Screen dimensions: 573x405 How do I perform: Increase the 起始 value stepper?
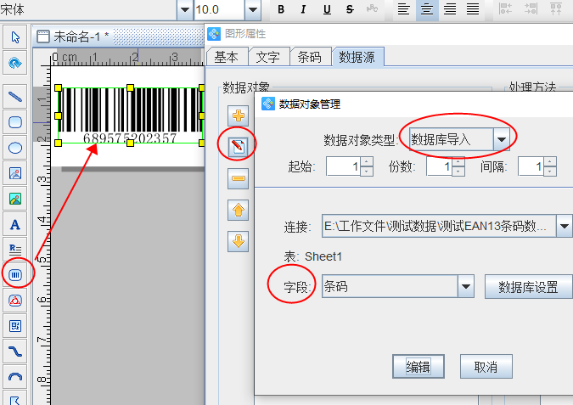coord(366,161)
